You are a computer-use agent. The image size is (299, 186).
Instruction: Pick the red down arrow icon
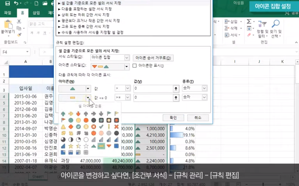(79, 114)
